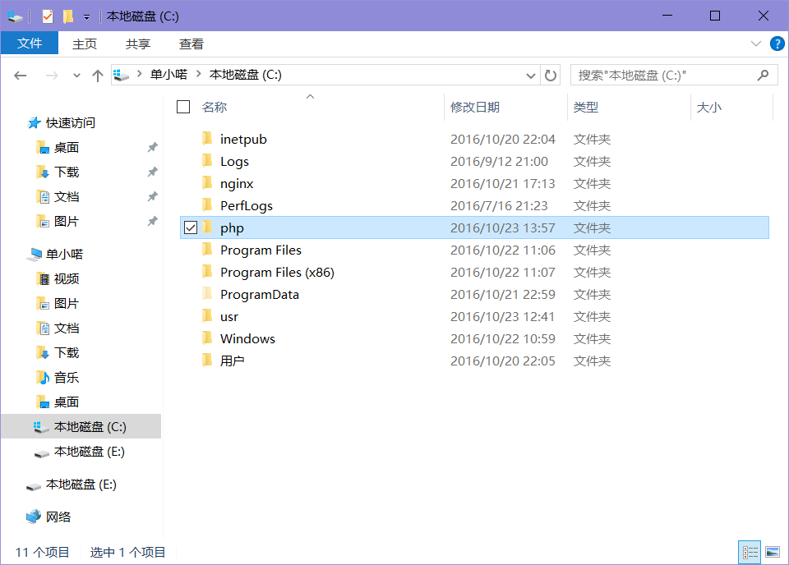Select the Program Files (x86) folder name
789x565 pixels.
click(277, 272)
